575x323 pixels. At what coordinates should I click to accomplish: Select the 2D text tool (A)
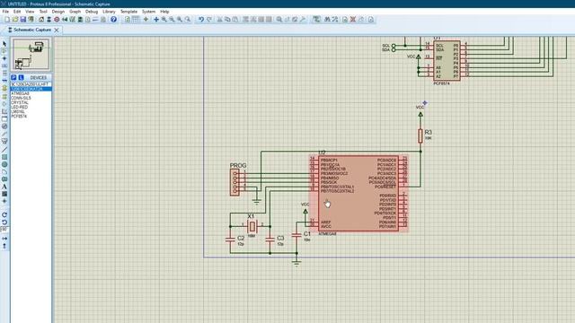4,187
